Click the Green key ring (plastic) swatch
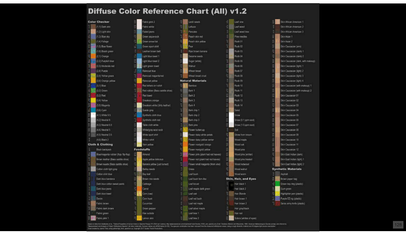This screenshot has height=233, width=406. [x=277, y=184]
